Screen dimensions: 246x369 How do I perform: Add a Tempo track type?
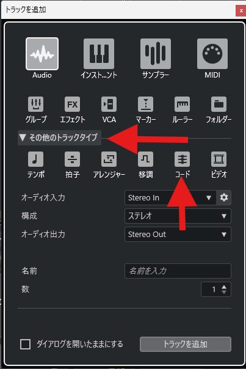click(x=36, y=159)
